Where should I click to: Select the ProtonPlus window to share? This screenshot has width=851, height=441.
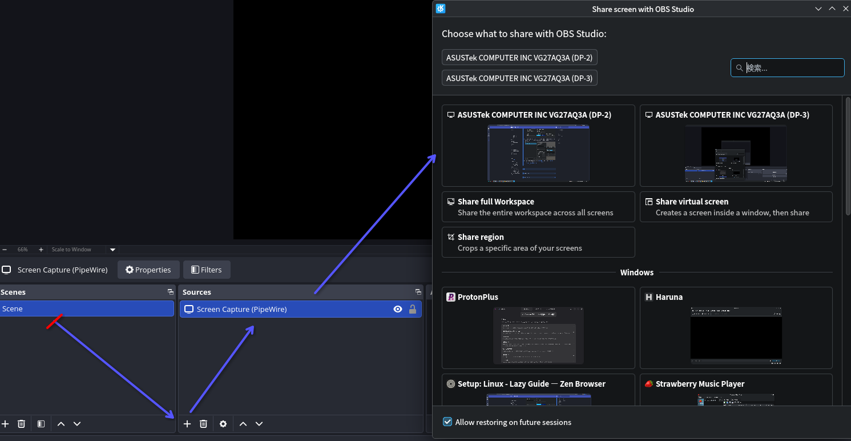[538, 328]
